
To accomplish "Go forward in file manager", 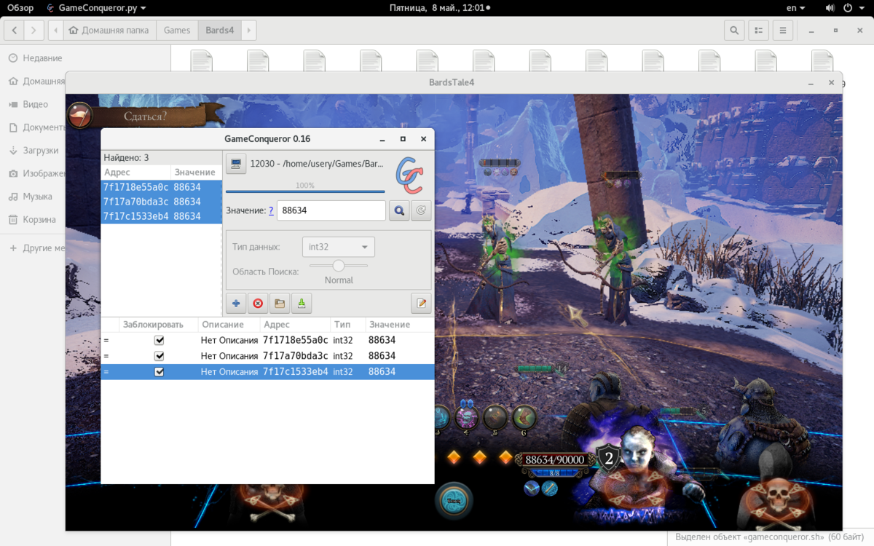I will 34,31.
